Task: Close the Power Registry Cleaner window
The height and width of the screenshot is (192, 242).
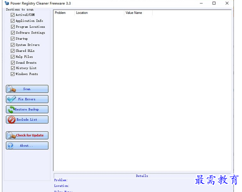Action: [x=227, y=3]
